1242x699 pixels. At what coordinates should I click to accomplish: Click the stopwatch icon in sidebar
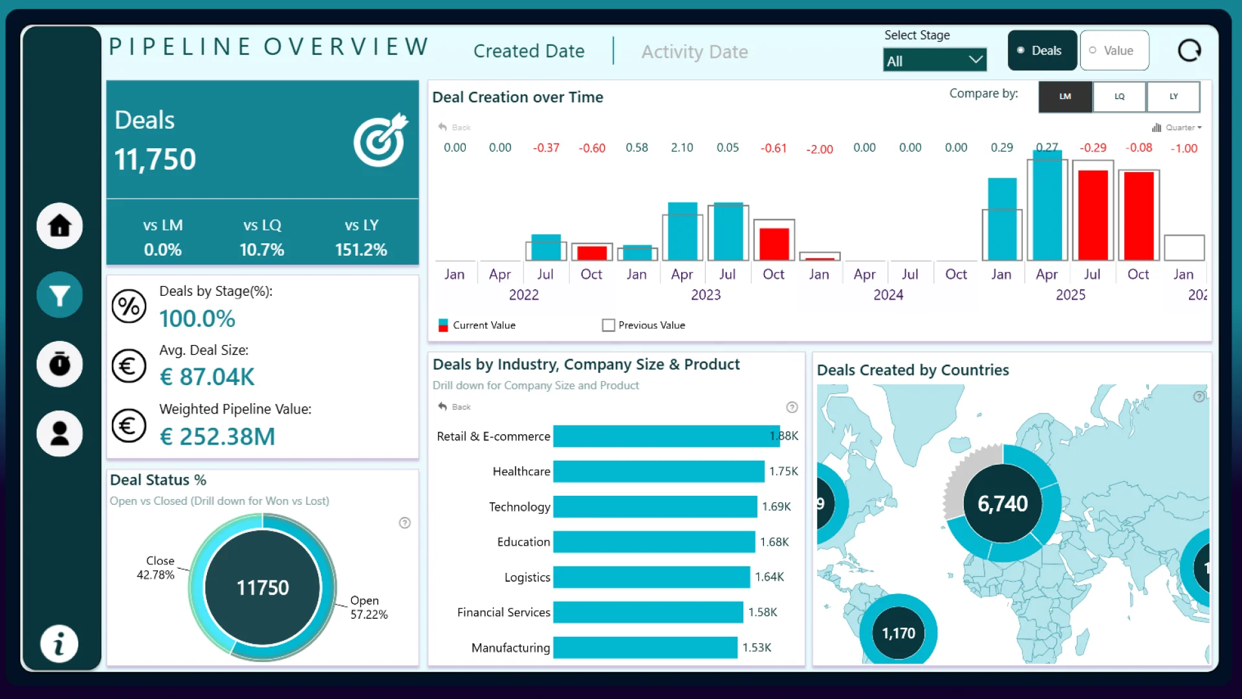pyautogui.click(x=60, y=364)
